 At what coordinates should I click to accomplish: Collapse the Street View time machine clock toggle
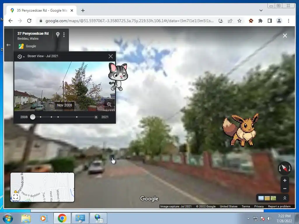click(x=21, y=56)
